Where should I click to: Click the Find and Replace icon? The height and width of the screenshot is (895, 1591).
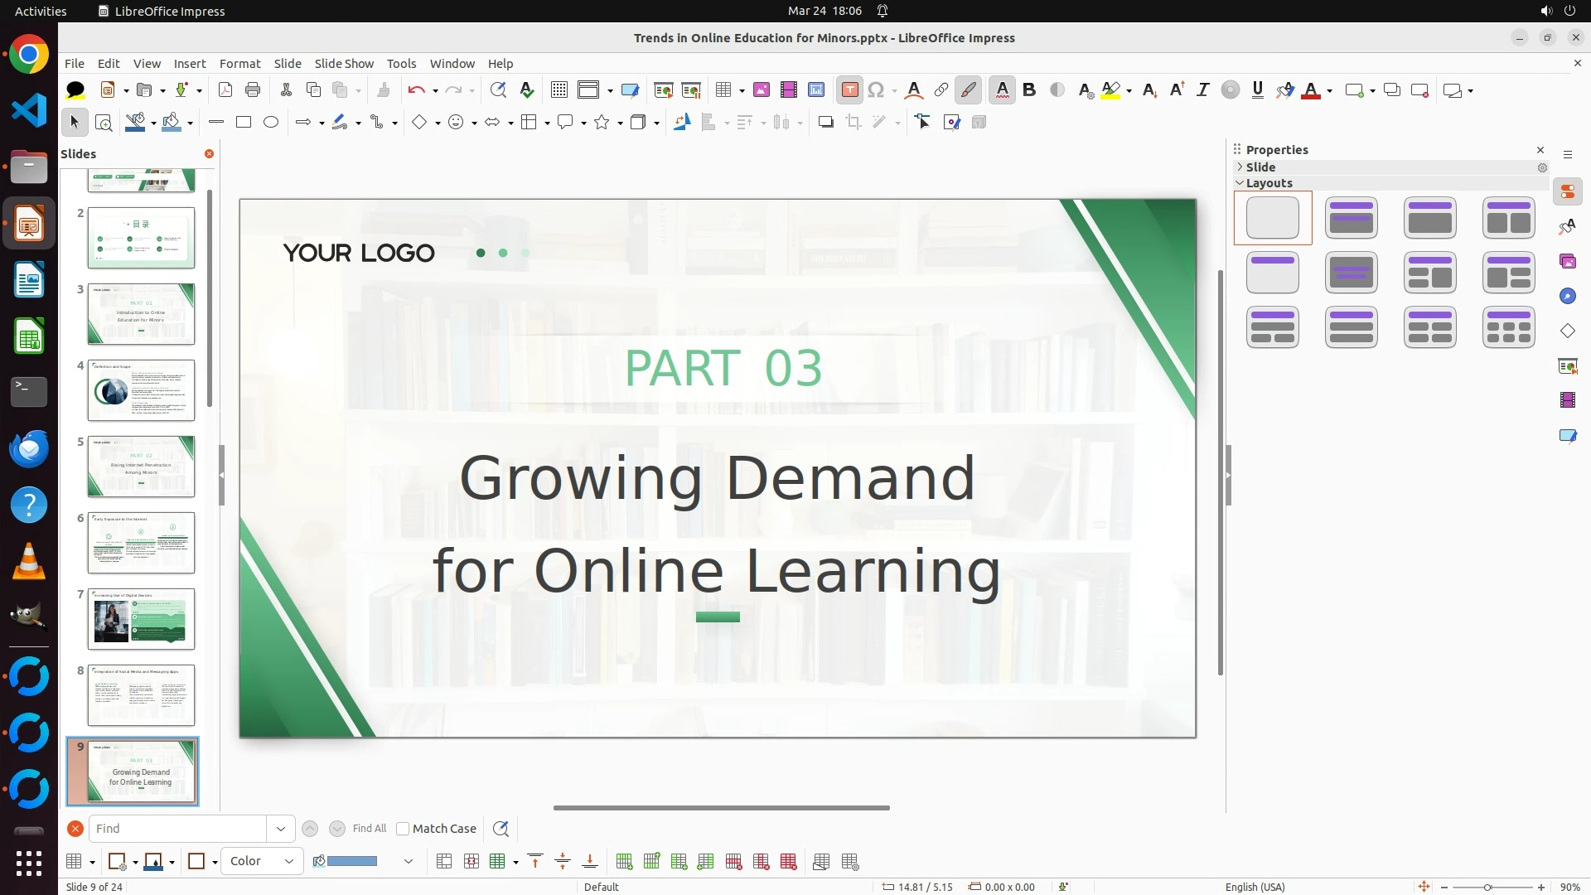[x=498, y=90]
